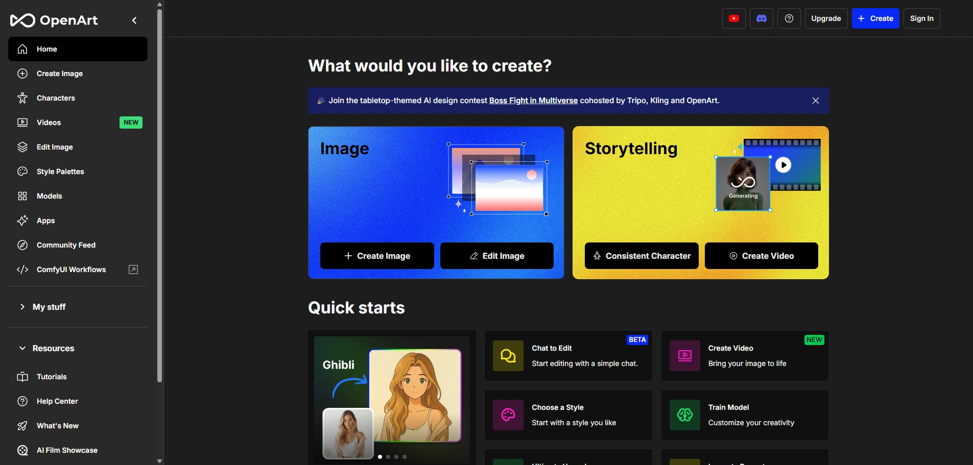Click the Image card layered-frames illustration
This screenshot has height=465, width=973.
tap(498, 179)
